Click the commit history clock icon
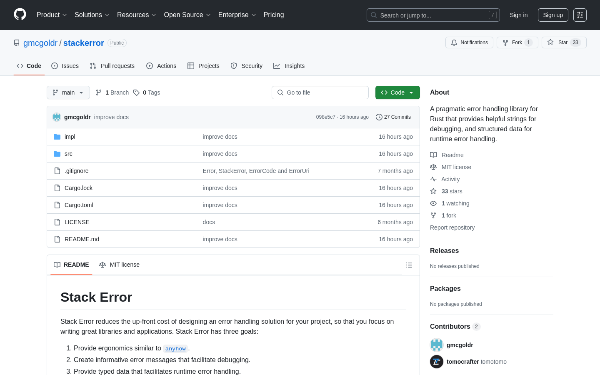Screen dimensions: 600x375 (x=379, y=117)
